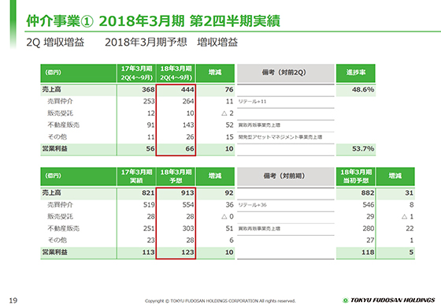
Task: Click the 18年3月期 予想 header
Action: [x=176, y=177]
